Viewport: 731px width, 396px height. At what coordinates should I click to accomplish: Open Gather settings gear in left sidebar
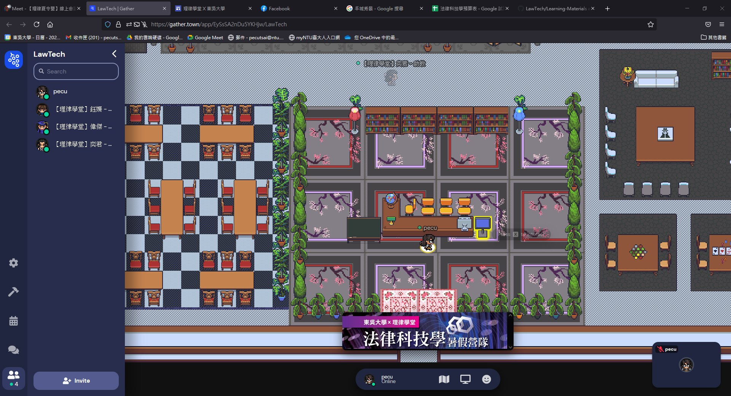[x=14, y=263]
